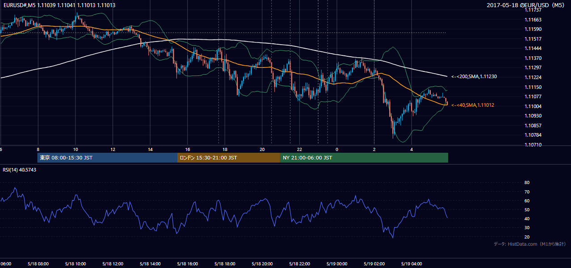Click RSI scale level 80

[x=527, y=183]
